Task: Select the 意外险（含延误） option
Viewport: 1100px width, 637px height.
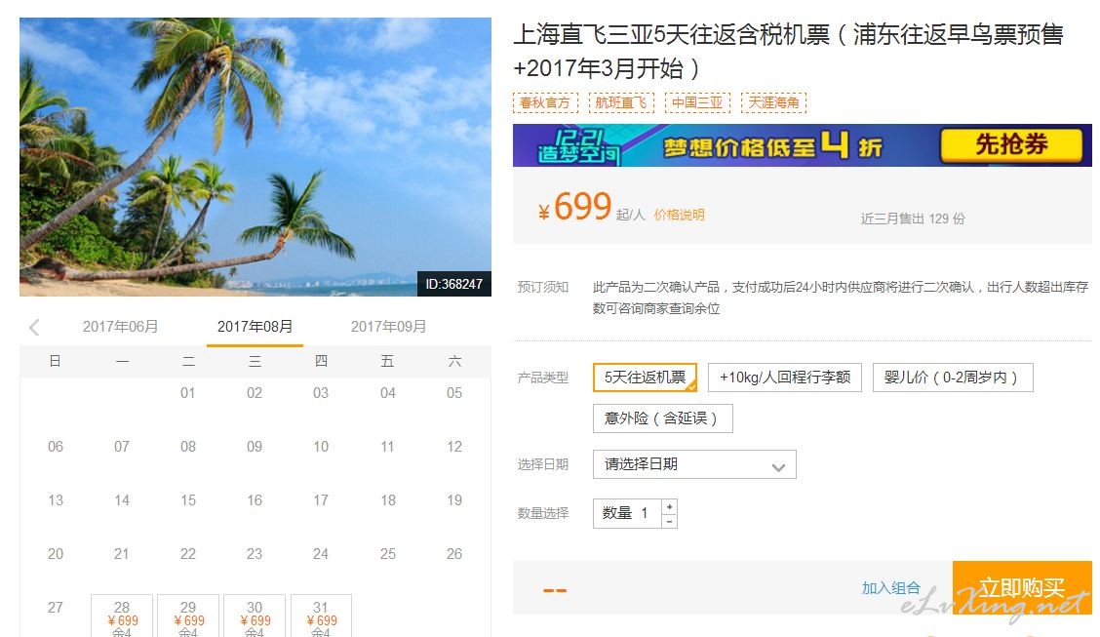Action: 663,418
